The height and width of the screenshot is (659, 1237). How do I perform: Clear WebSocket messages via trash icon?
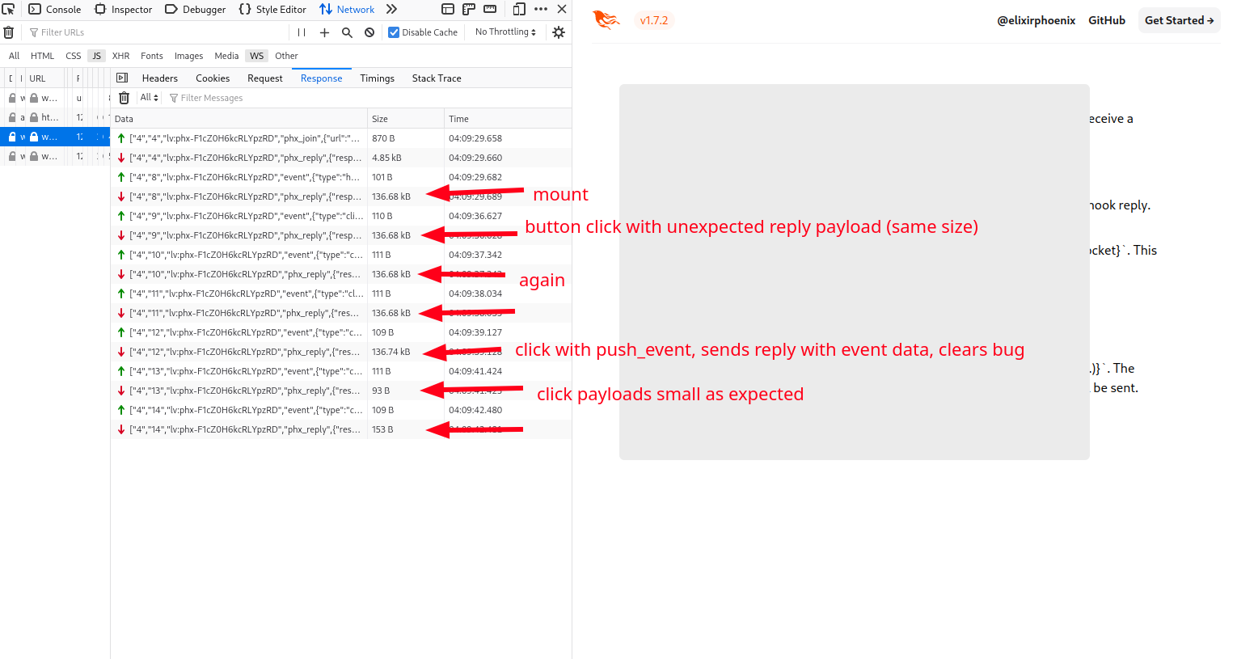pos(124,97)
